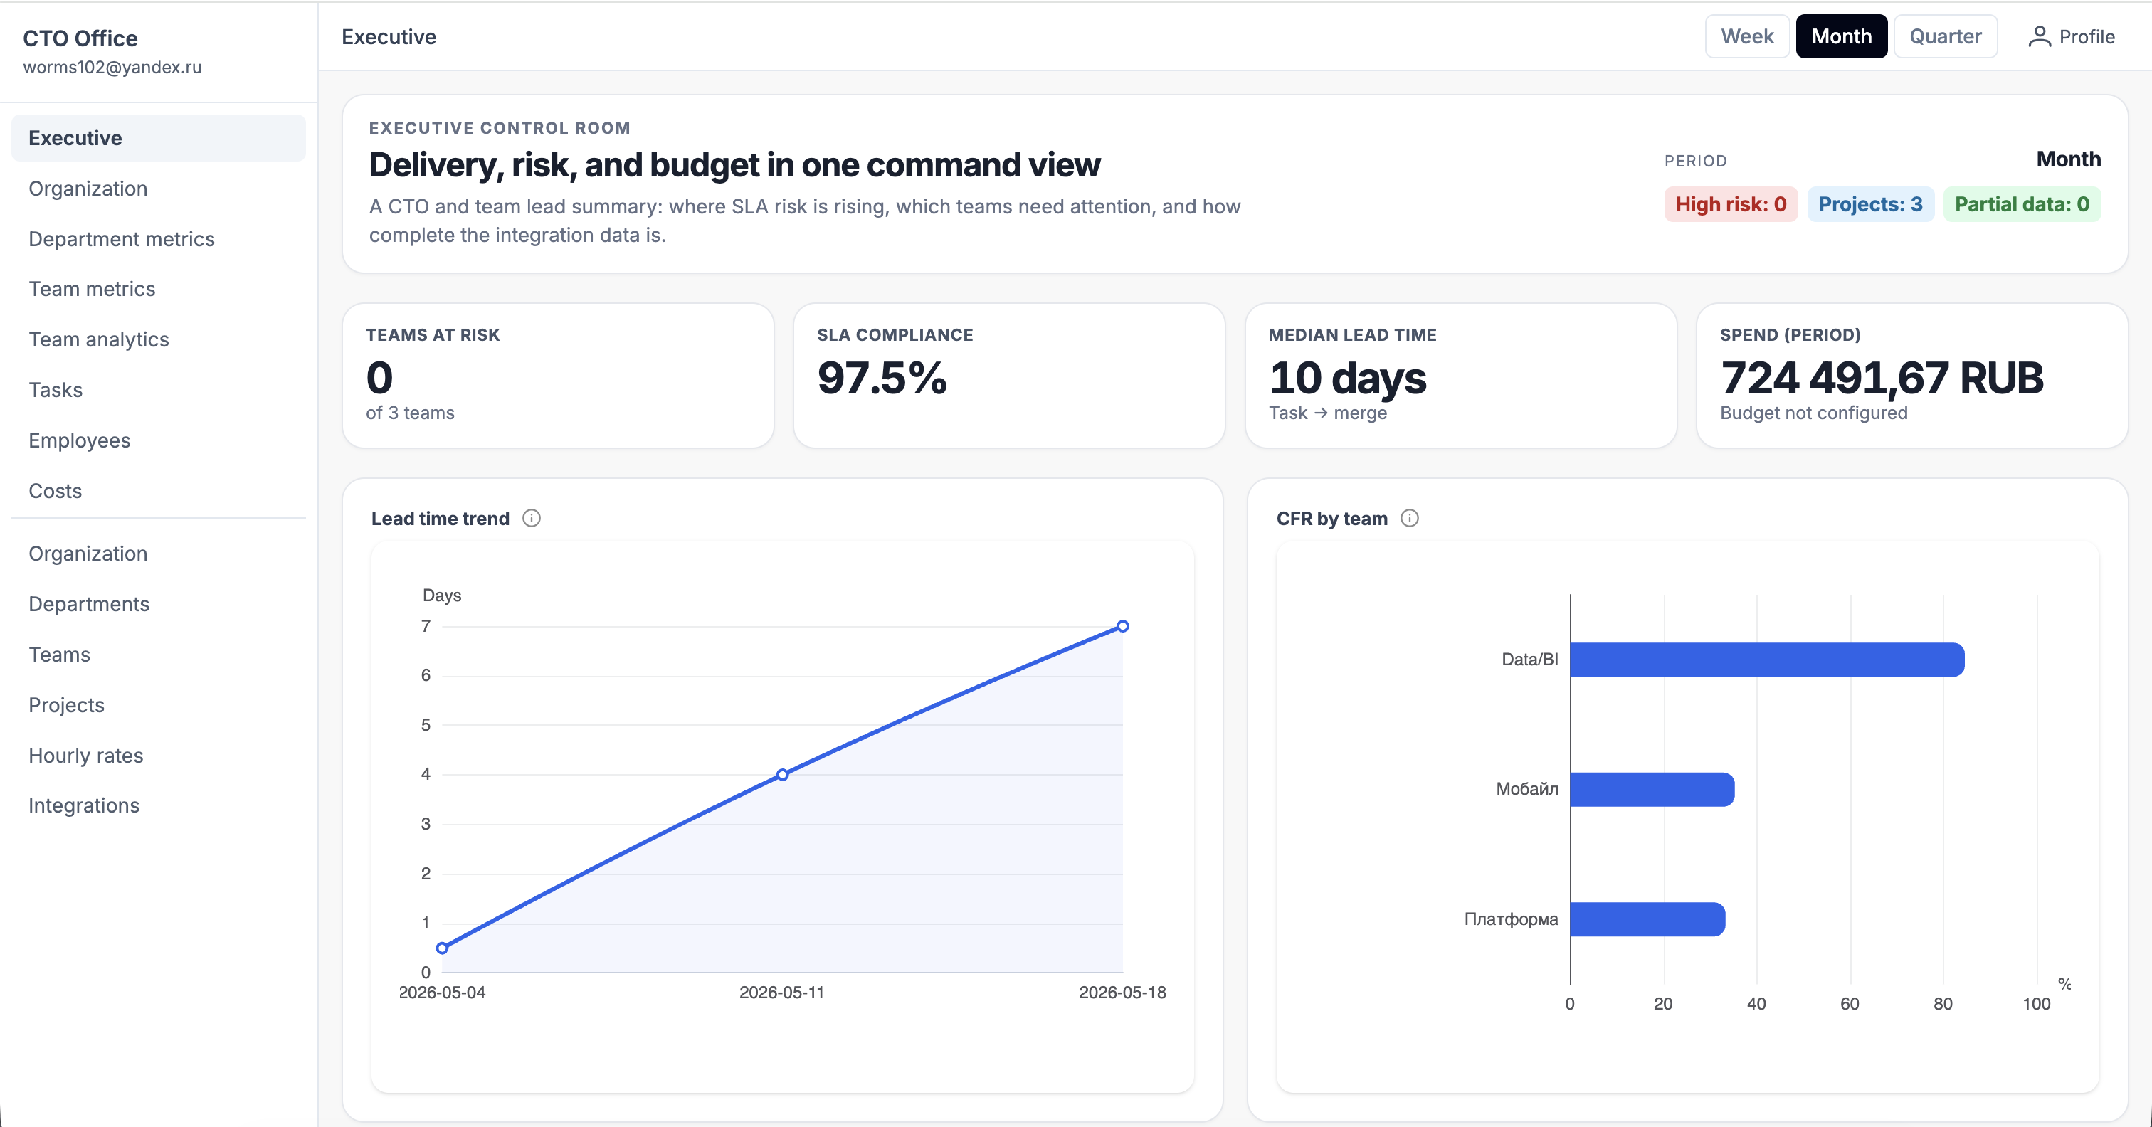Image resolution: width=2152 pixels, height=1127 pixels.
Task: Open Departments settings
Action: [x=159, y=604]
